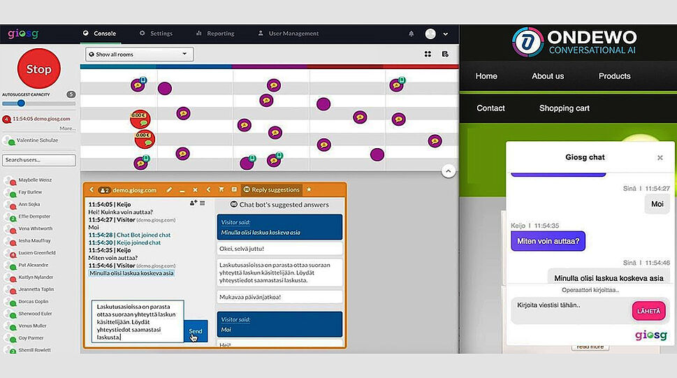
Task: Open the Console tab
Action: click(100, 34)
